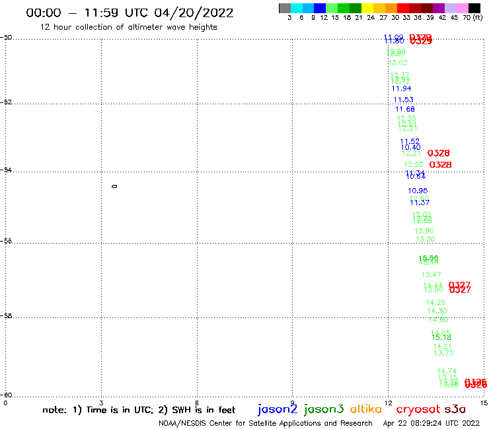Click the longitude axis label 6
This screenshot has height=429, width=489.
[x=197, y=403]
